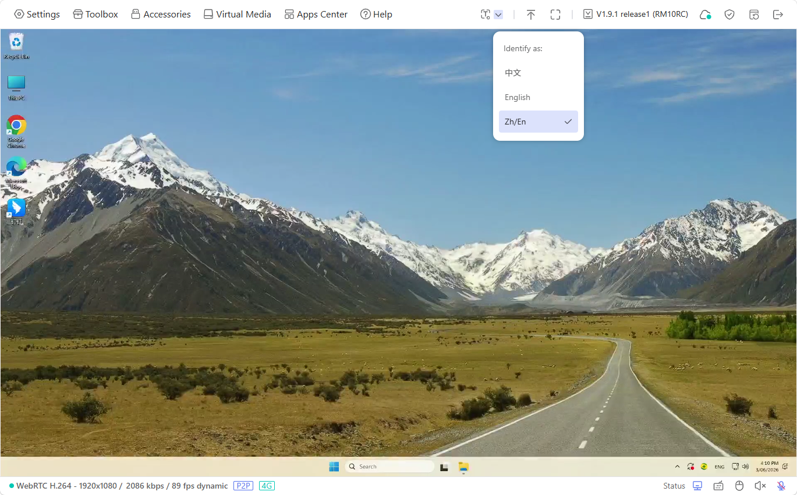Viewport: 797px width, 495px height.
Task: Click the taskbar Search box
Action: pyautogui.click(x=389, y=466)
